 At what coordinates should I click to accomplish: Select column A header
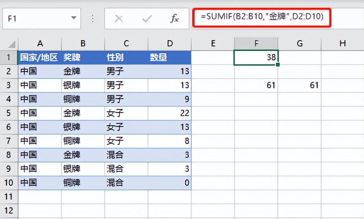coord(40,43)
